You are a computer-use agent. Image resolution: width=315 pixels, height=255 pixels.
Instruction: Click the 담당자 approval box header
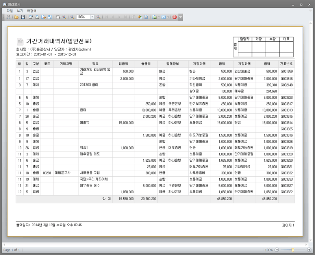click(245, 39)
